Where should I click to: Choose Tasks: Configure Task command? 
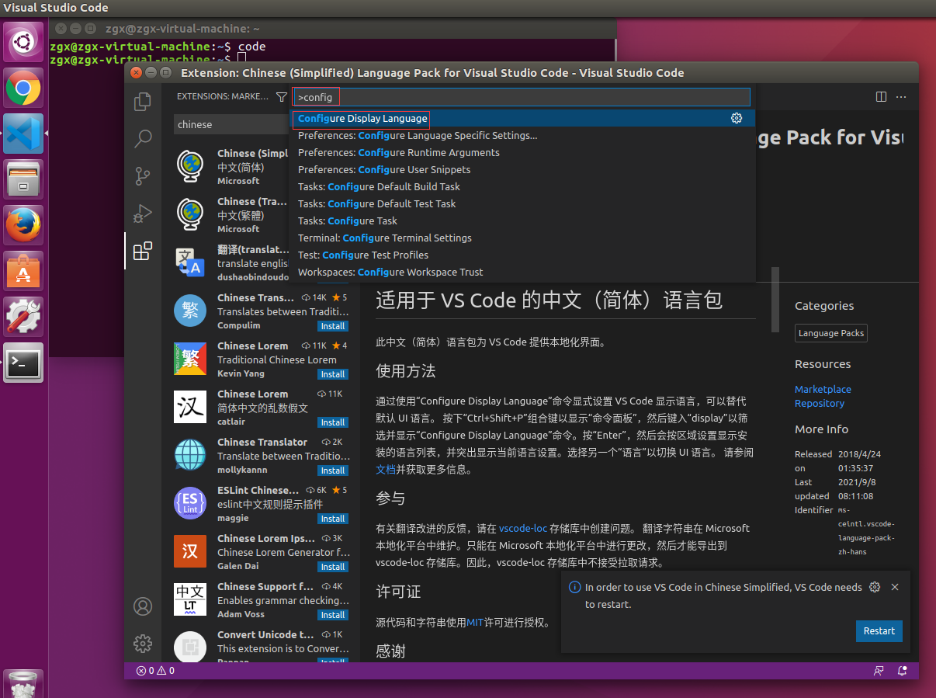[522, 221]
